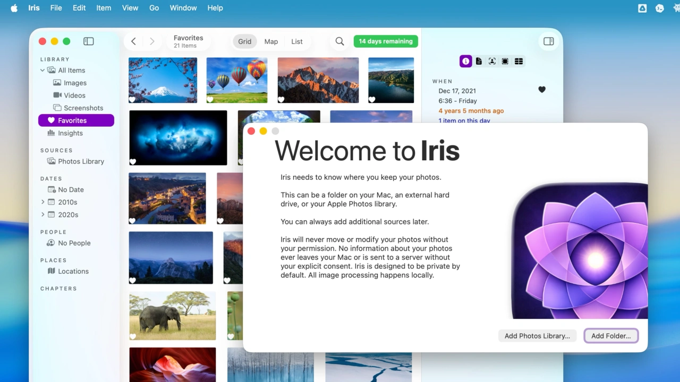Open search with the magnifier icon
This screenshot has width=680, height=382.
[x=339, y=41]
